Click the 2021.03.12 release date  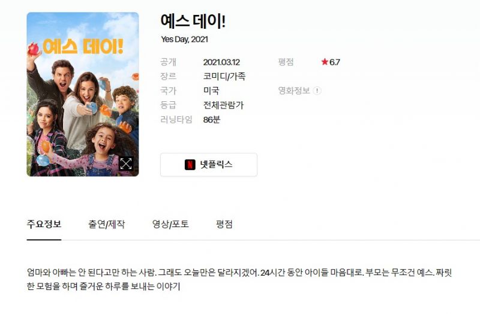(221, 62)
